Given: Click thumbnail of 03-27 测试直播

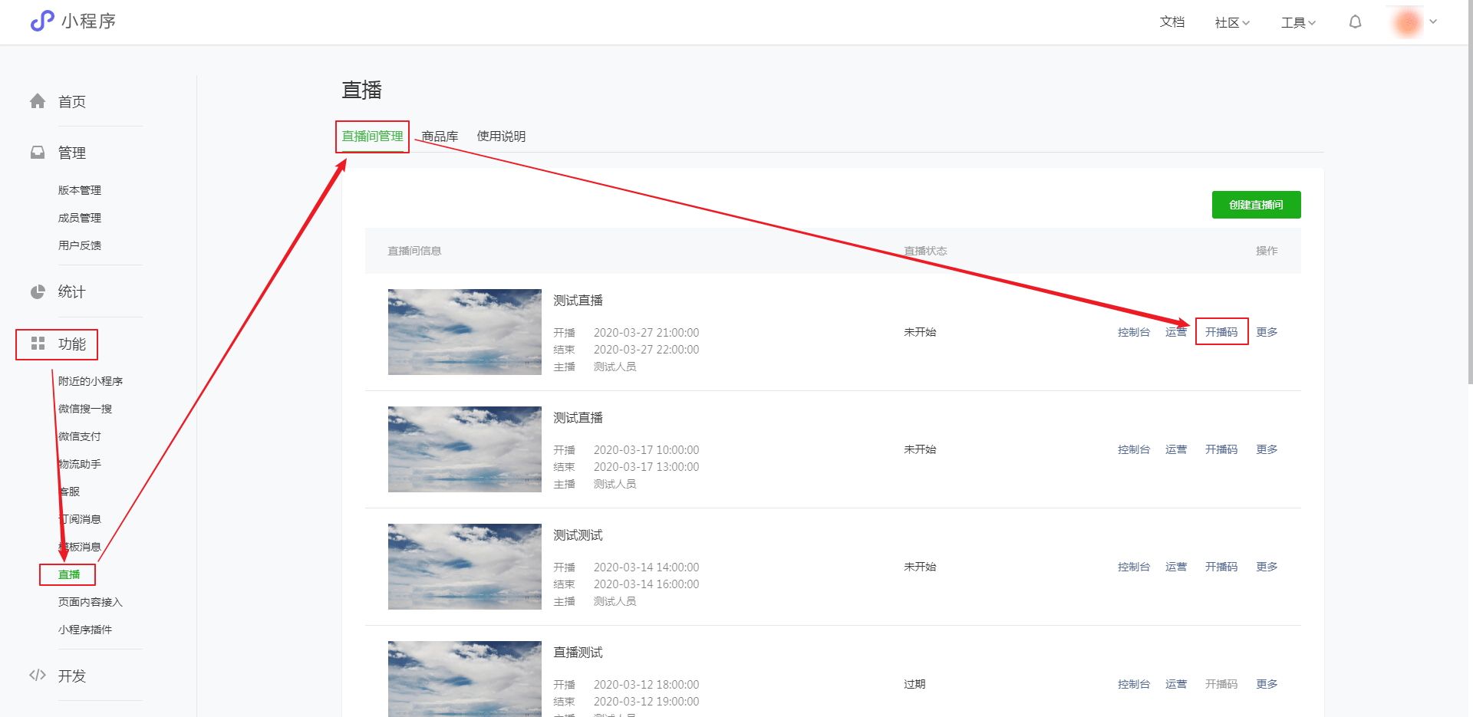Looking at the screenshot, I should tap(465, 332).
